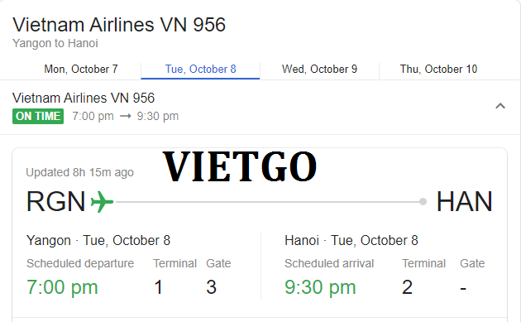This screenshot has height=322, width=521.
Task: Click the arrow between 7:00 pm and 9:30 pm
Action: pyautogui.click(x=125, y=116)
